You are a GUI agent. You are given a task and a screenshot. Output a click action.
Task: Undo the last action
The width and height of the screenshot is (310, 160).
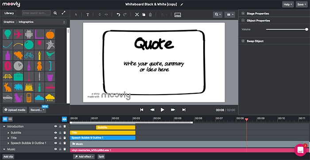click(118, 15)
